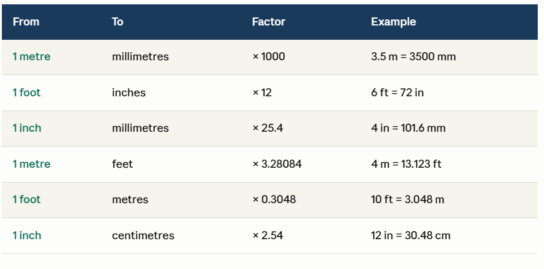
Task: Select the 'centimetres' cell in the To column
Action: (x=143, y=235)
